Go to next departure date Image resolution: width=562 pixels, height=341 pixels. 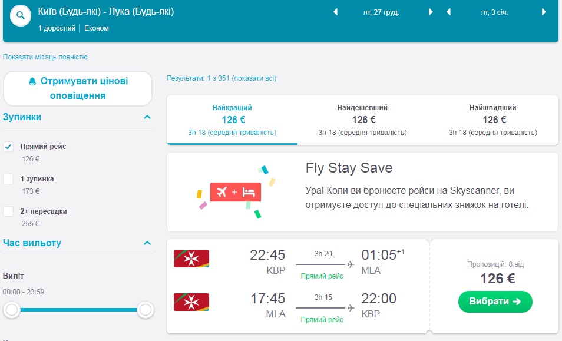coord(431,12)
